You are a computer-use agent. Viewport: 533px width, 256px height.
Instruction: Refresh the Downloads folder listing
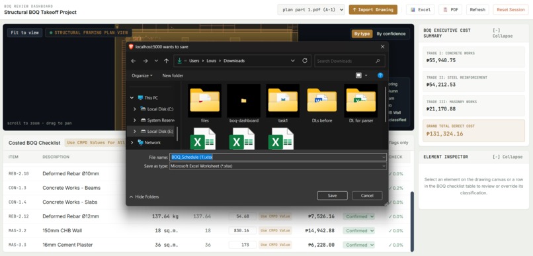click(x=305, y=60)
